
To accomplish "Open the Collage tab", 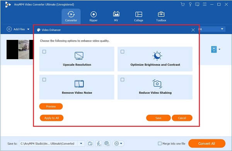I will click(x=139, y=16).
